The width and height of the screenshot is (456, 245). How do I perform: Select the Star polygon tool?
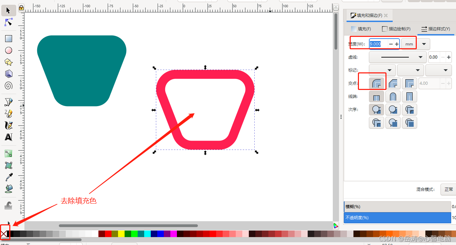(9, 62)
